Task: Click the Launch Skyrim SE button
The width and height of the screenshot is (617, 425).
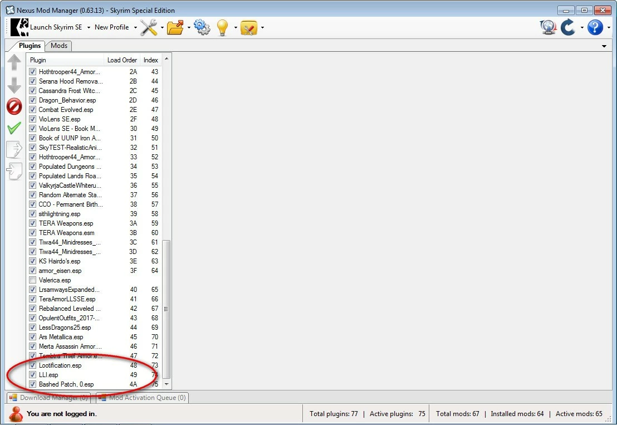Action: [x=46, y=27]
